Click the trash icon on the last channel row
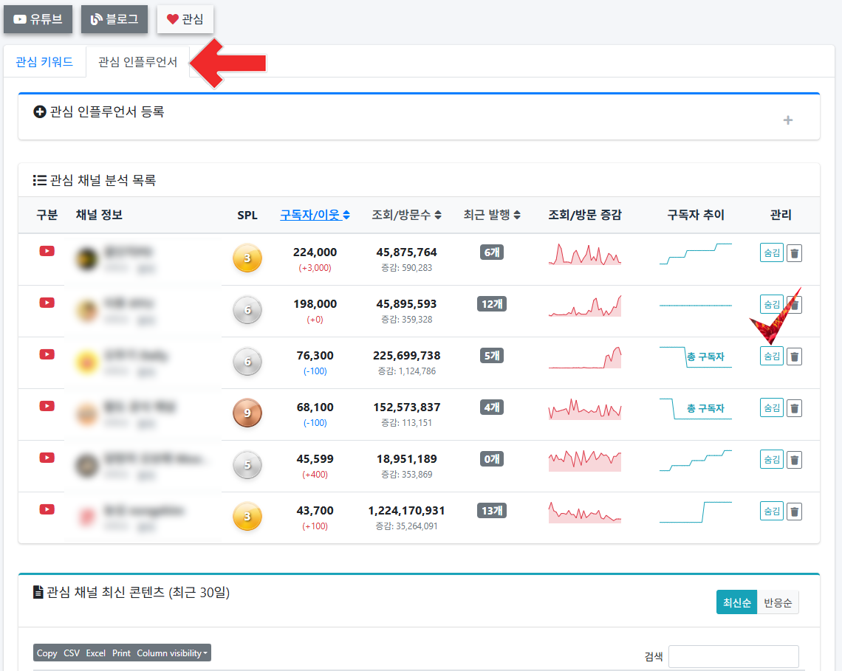842x671 pixels. point(794,511)
